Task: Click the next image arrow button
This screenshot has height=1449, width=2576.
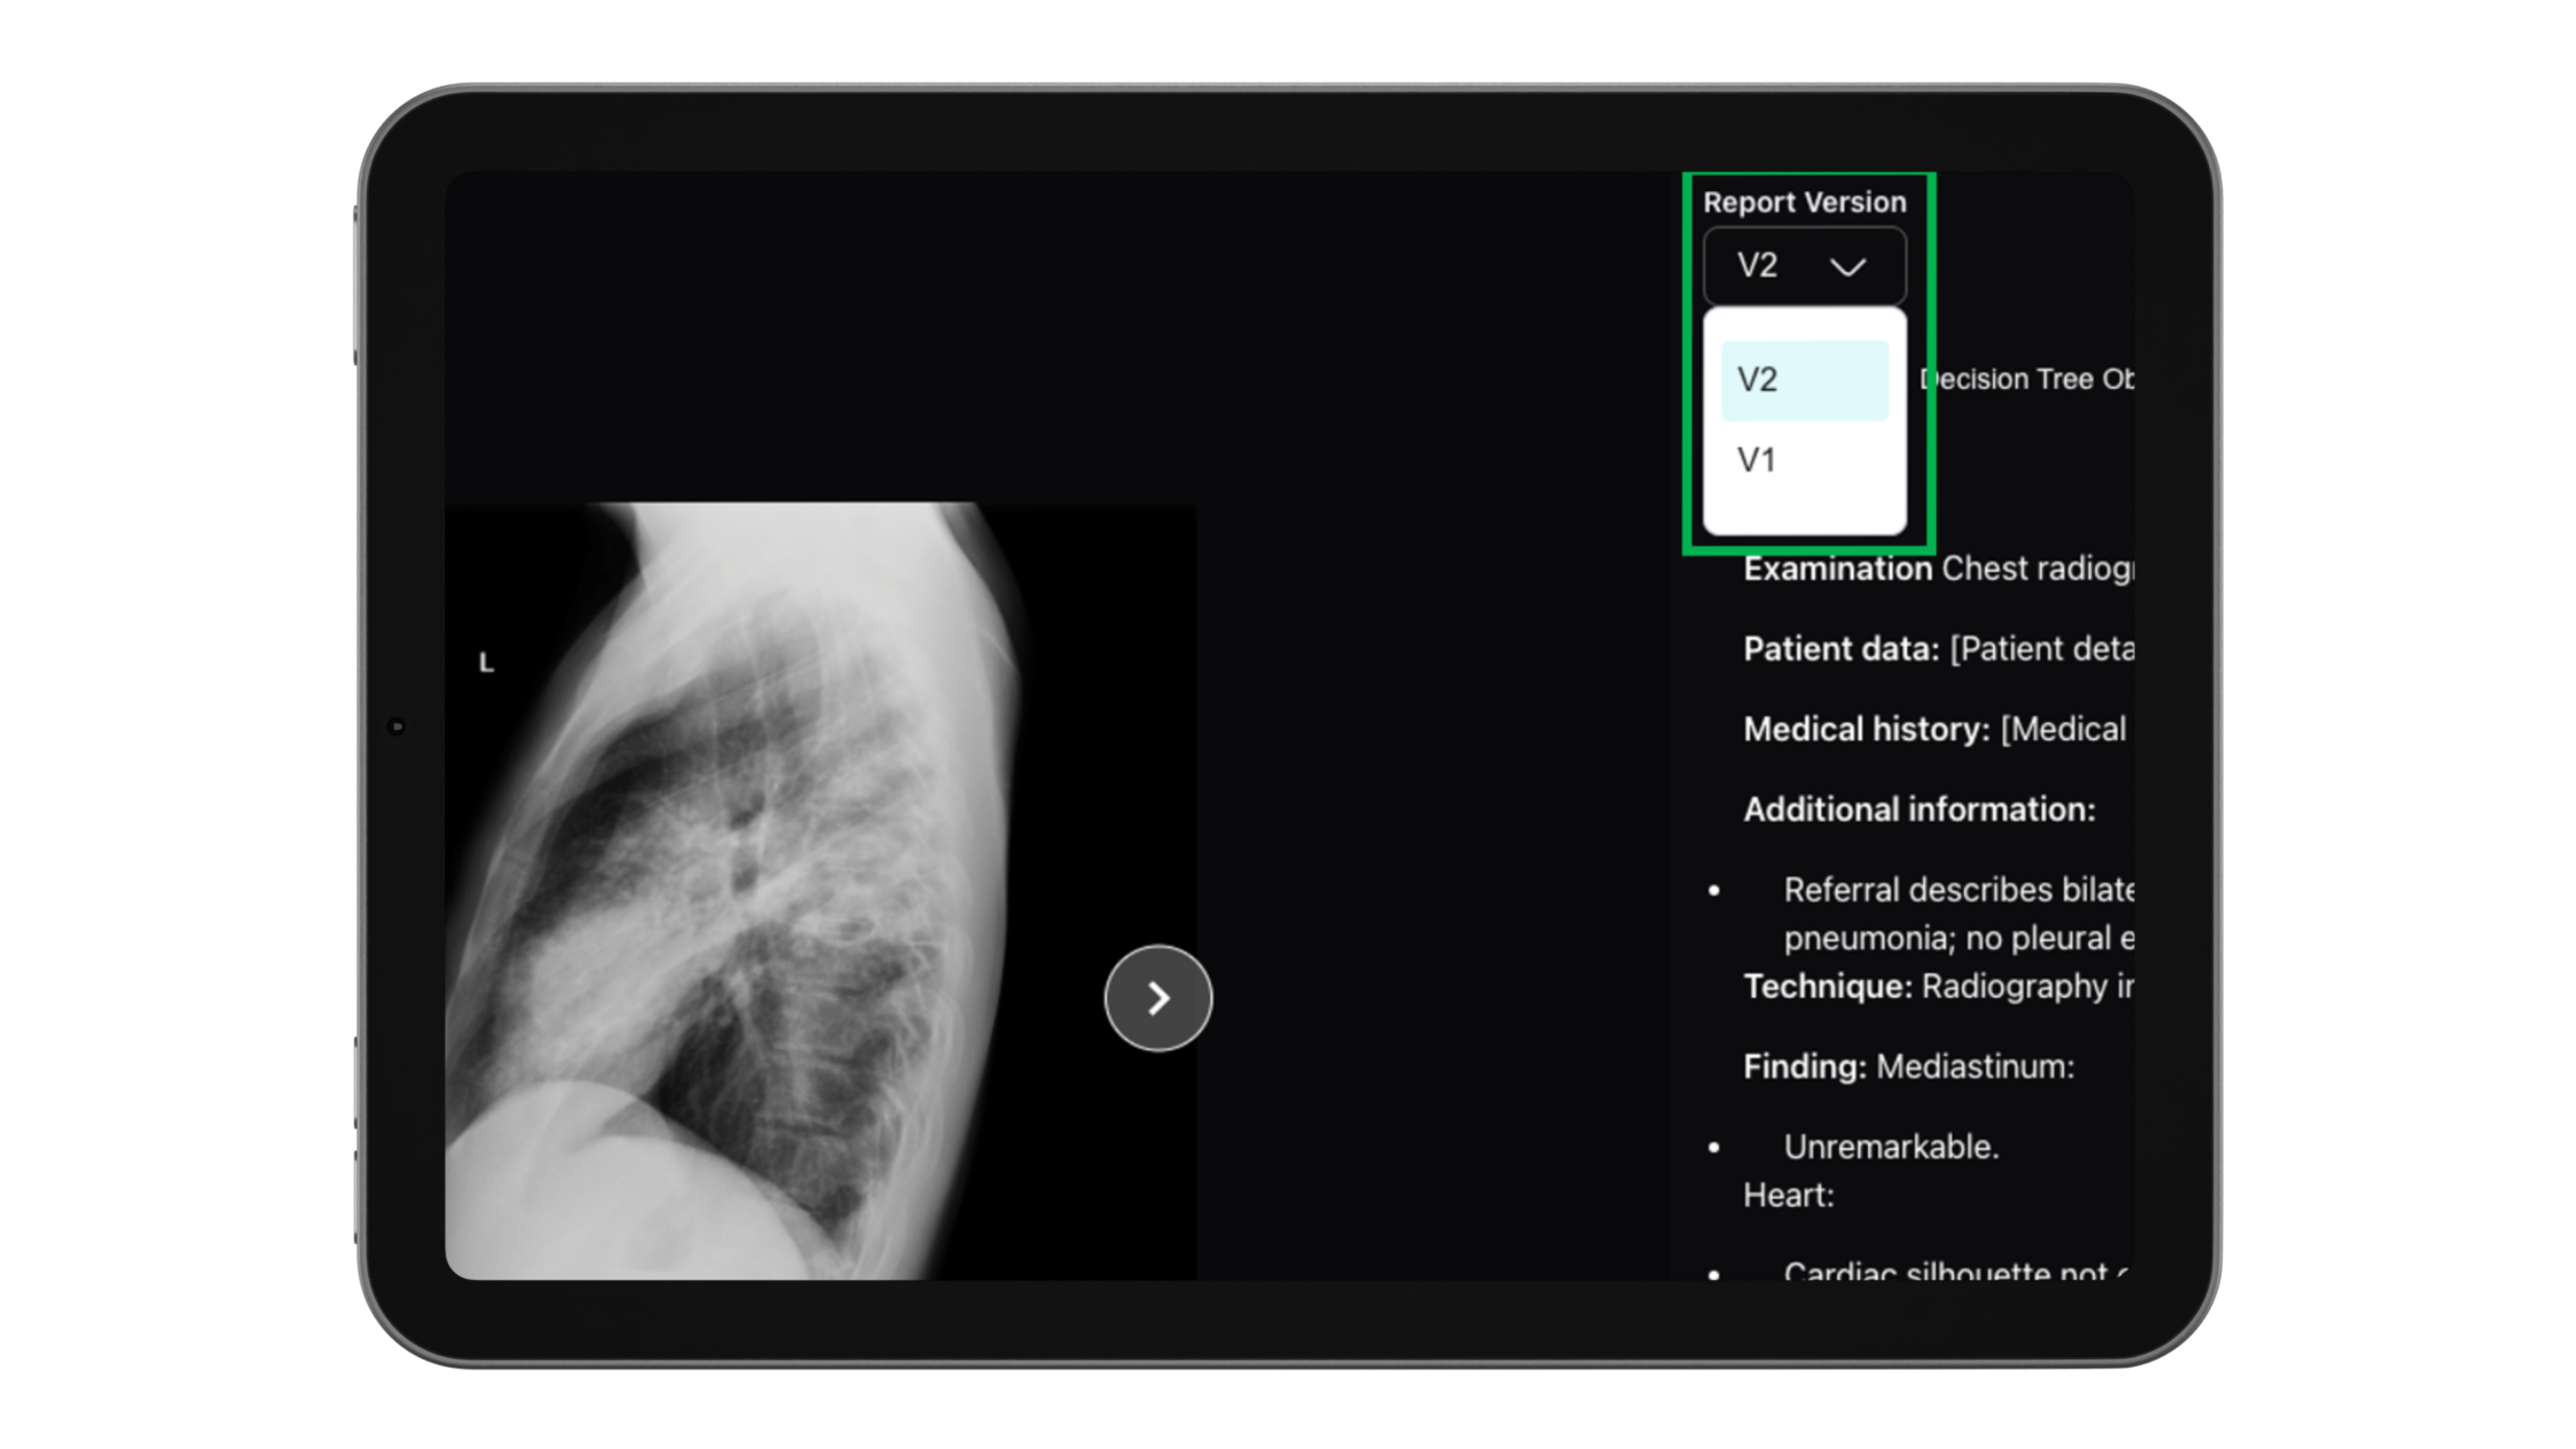Action: pyautogui.click(x=1158, y=997)
